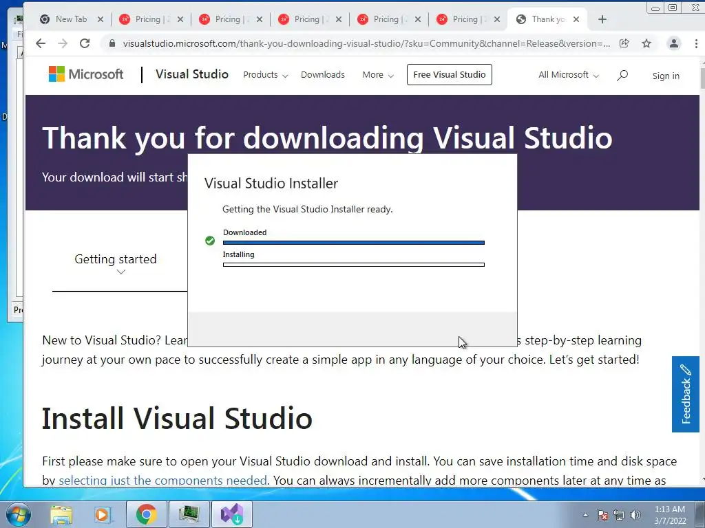This screenshot has height=528, width=705.
Task: Click the green Downloaded checkmark icon
Action: click(x=210, y=241)
